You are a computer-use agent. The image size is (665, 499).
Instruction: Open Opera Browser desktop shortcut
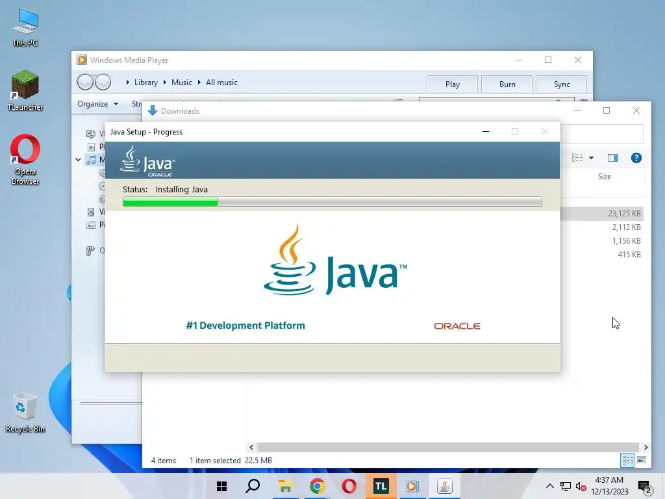25,160
